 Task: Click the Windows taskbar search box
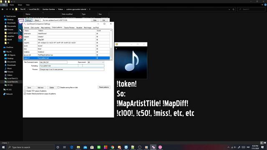pos(31,147)
